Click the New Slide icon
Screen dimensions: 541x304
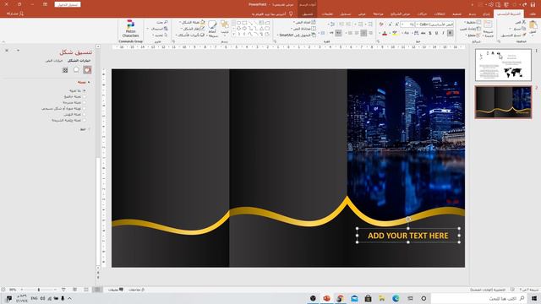[x=489, y=24]
